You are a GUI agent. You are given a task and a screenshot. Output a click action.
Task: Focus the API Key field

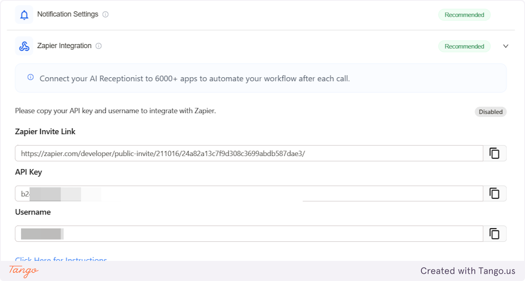(249, 194)
